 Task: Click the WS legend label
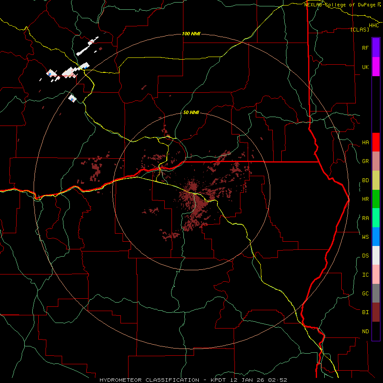(365, 237)
